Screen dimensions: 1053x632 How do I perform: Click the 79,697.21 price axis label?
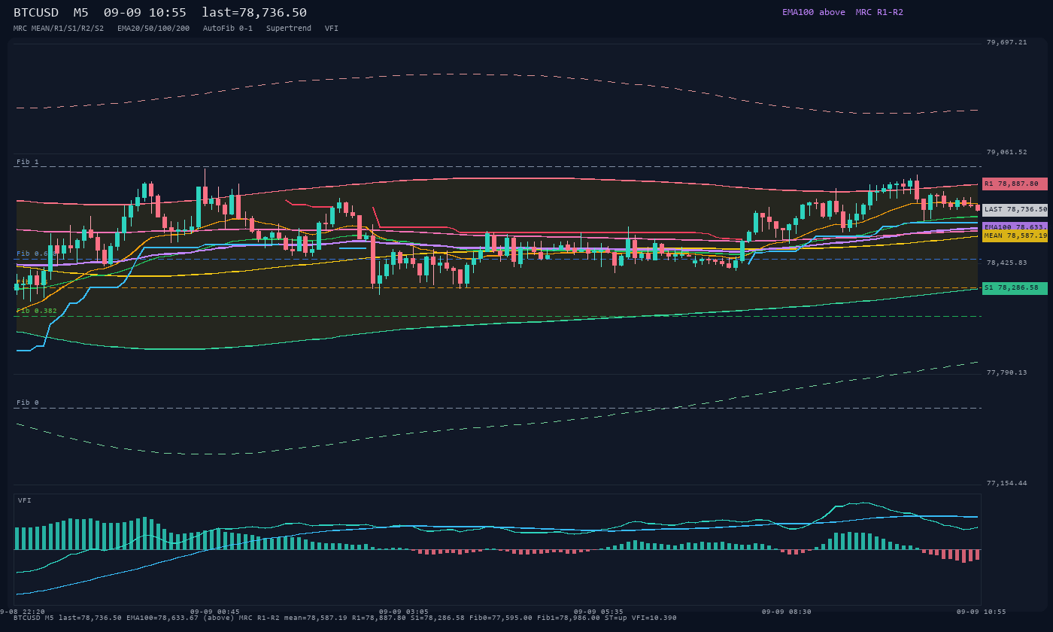(1006, 43)
